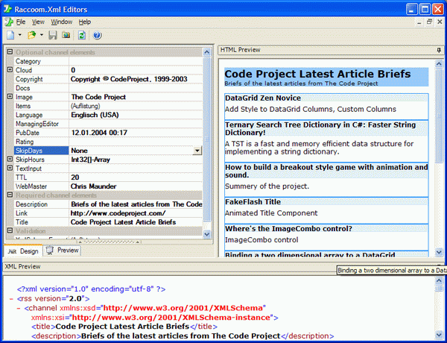
Task: Click the Title value field
Action: click(136, 222)
